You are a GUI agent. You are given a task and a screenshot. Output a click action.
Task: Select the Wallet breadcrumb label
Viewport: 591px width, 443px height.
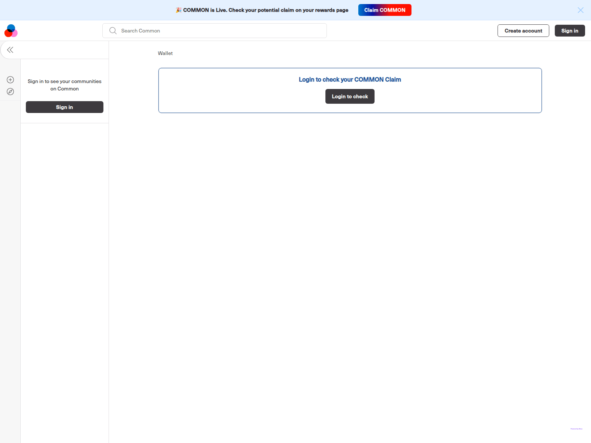[165, 53]
